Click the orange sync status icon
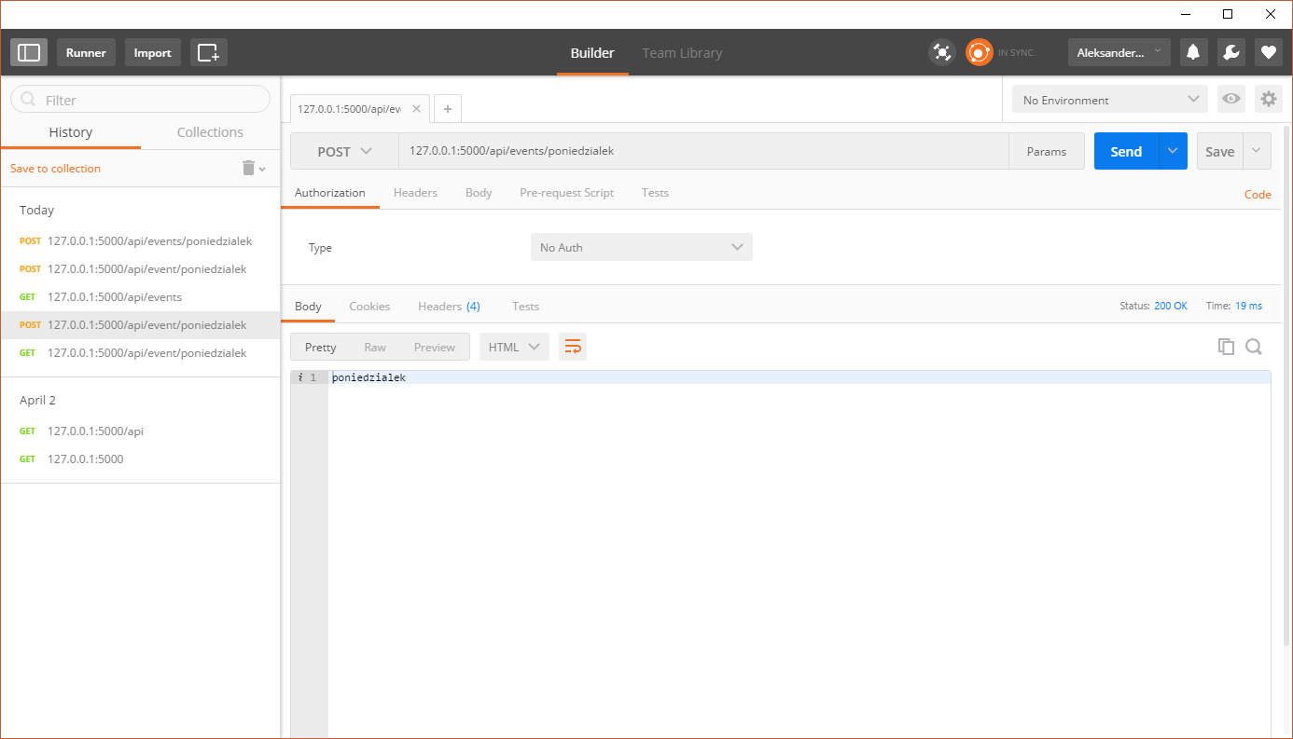This screenshot has height=739, width=1293. [x=979, y=53]
